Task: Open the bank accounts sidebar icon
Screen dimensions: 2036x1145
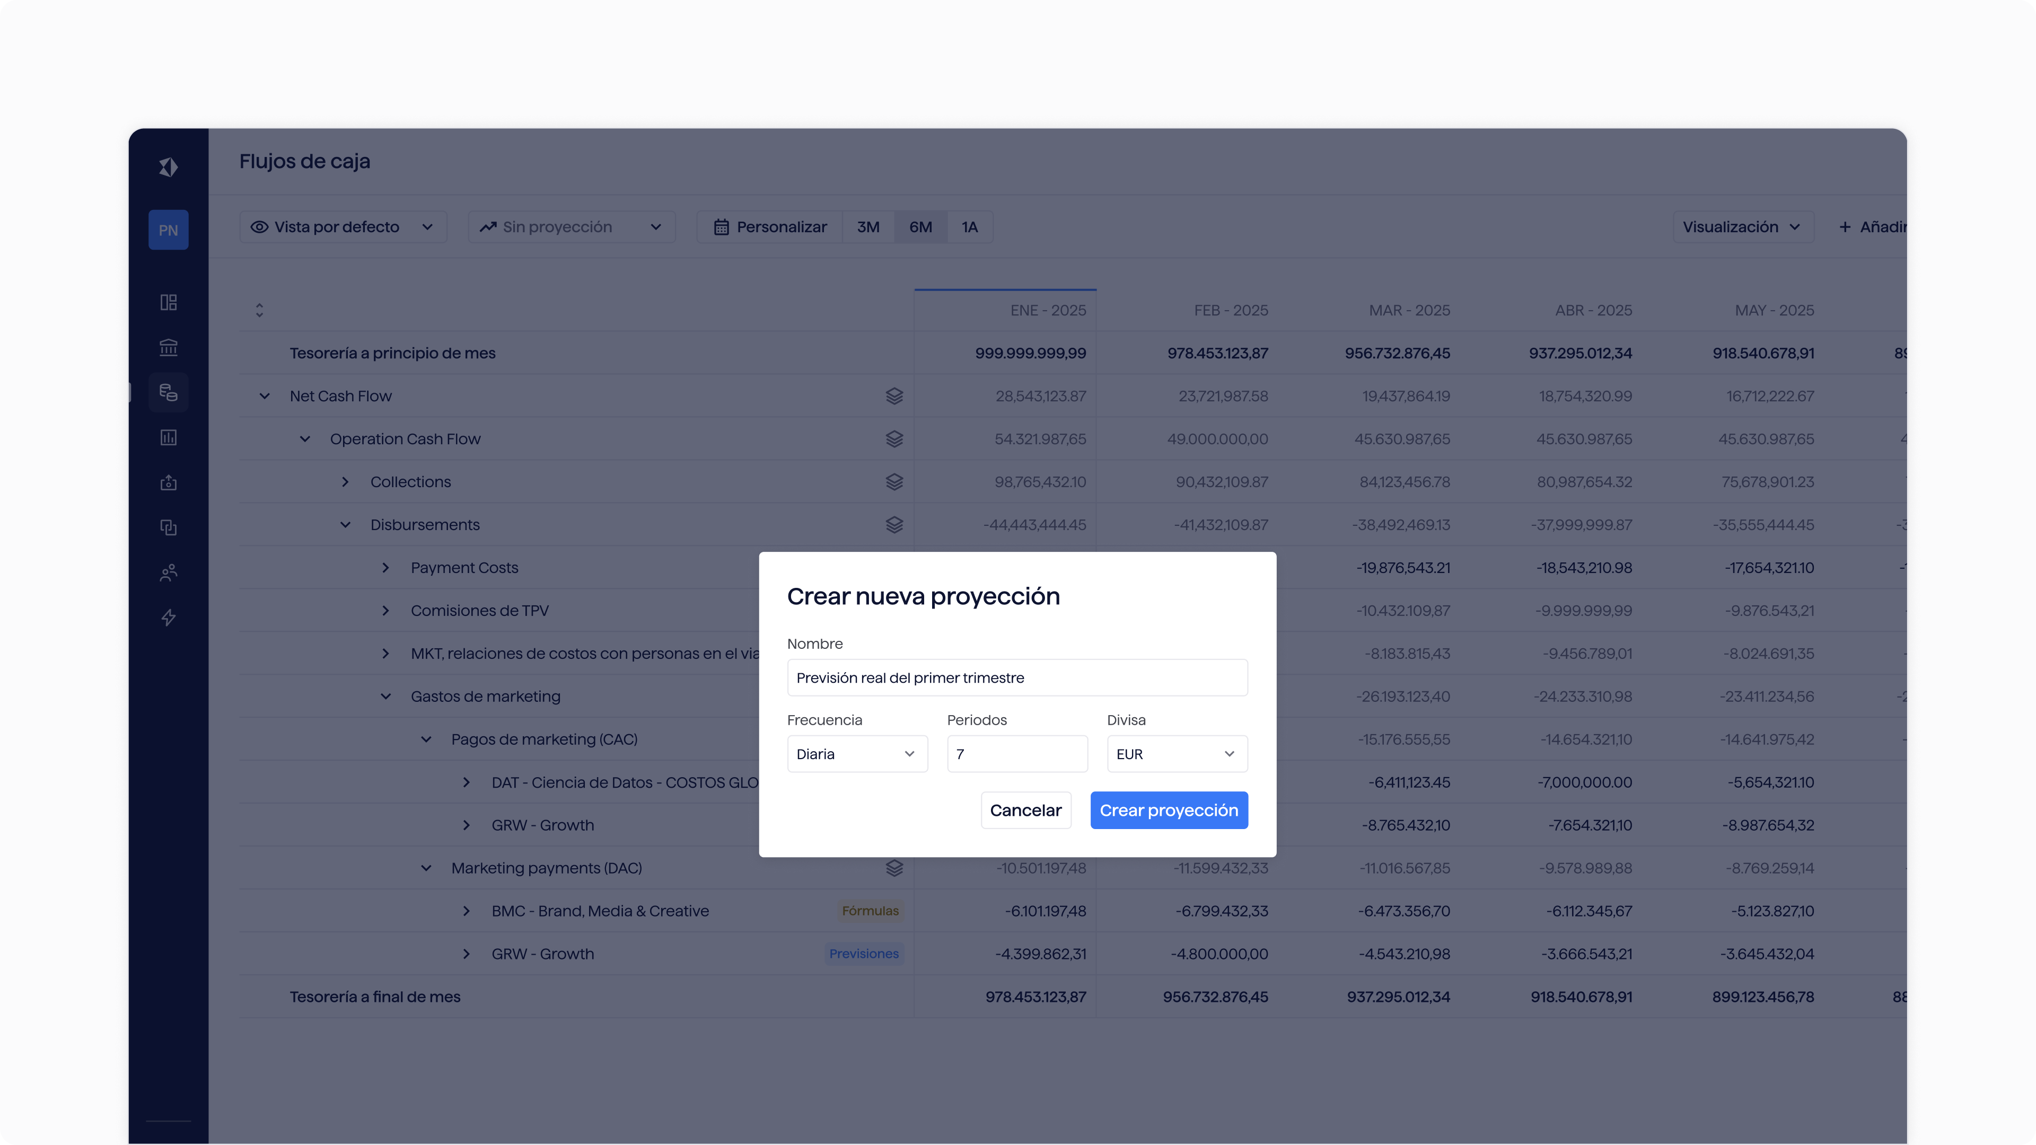Action: (169, 348)
